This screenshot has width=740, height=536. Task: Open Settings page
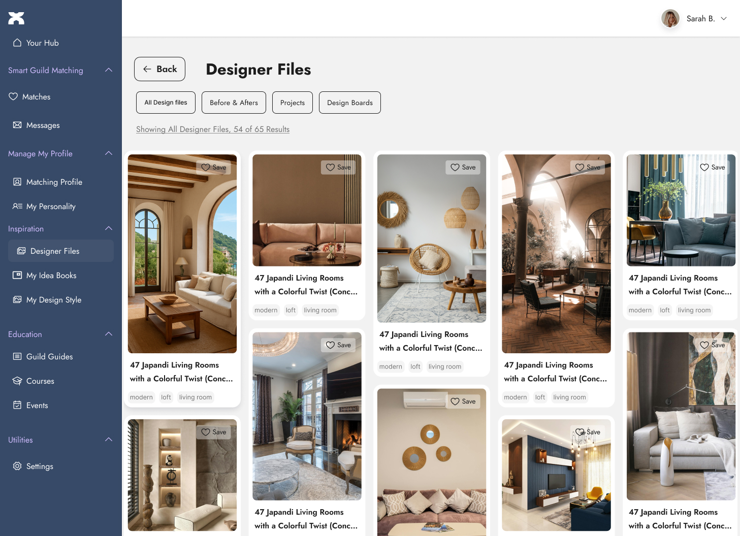coord(61,466)
